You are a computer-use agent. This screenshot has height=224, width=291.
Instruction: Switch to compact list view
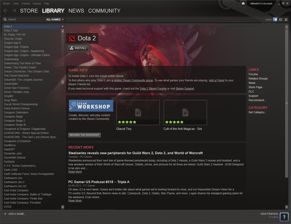(x=280, y=20)
